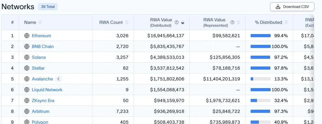The width and height of the screenshot is (322, 124).
Task: Select the value $1,751,802,606
Action: click(x=167, y=79)
